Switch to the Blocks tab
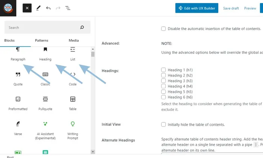The height and width of the screenshot is (158, 263). point(9,40)
